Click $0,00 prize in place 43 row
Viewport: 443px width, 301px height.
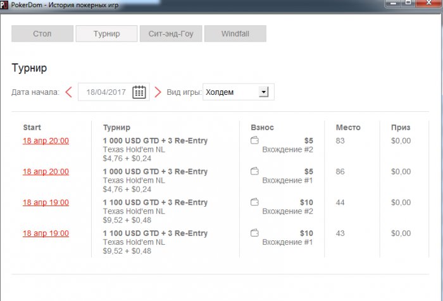[401, 233]
